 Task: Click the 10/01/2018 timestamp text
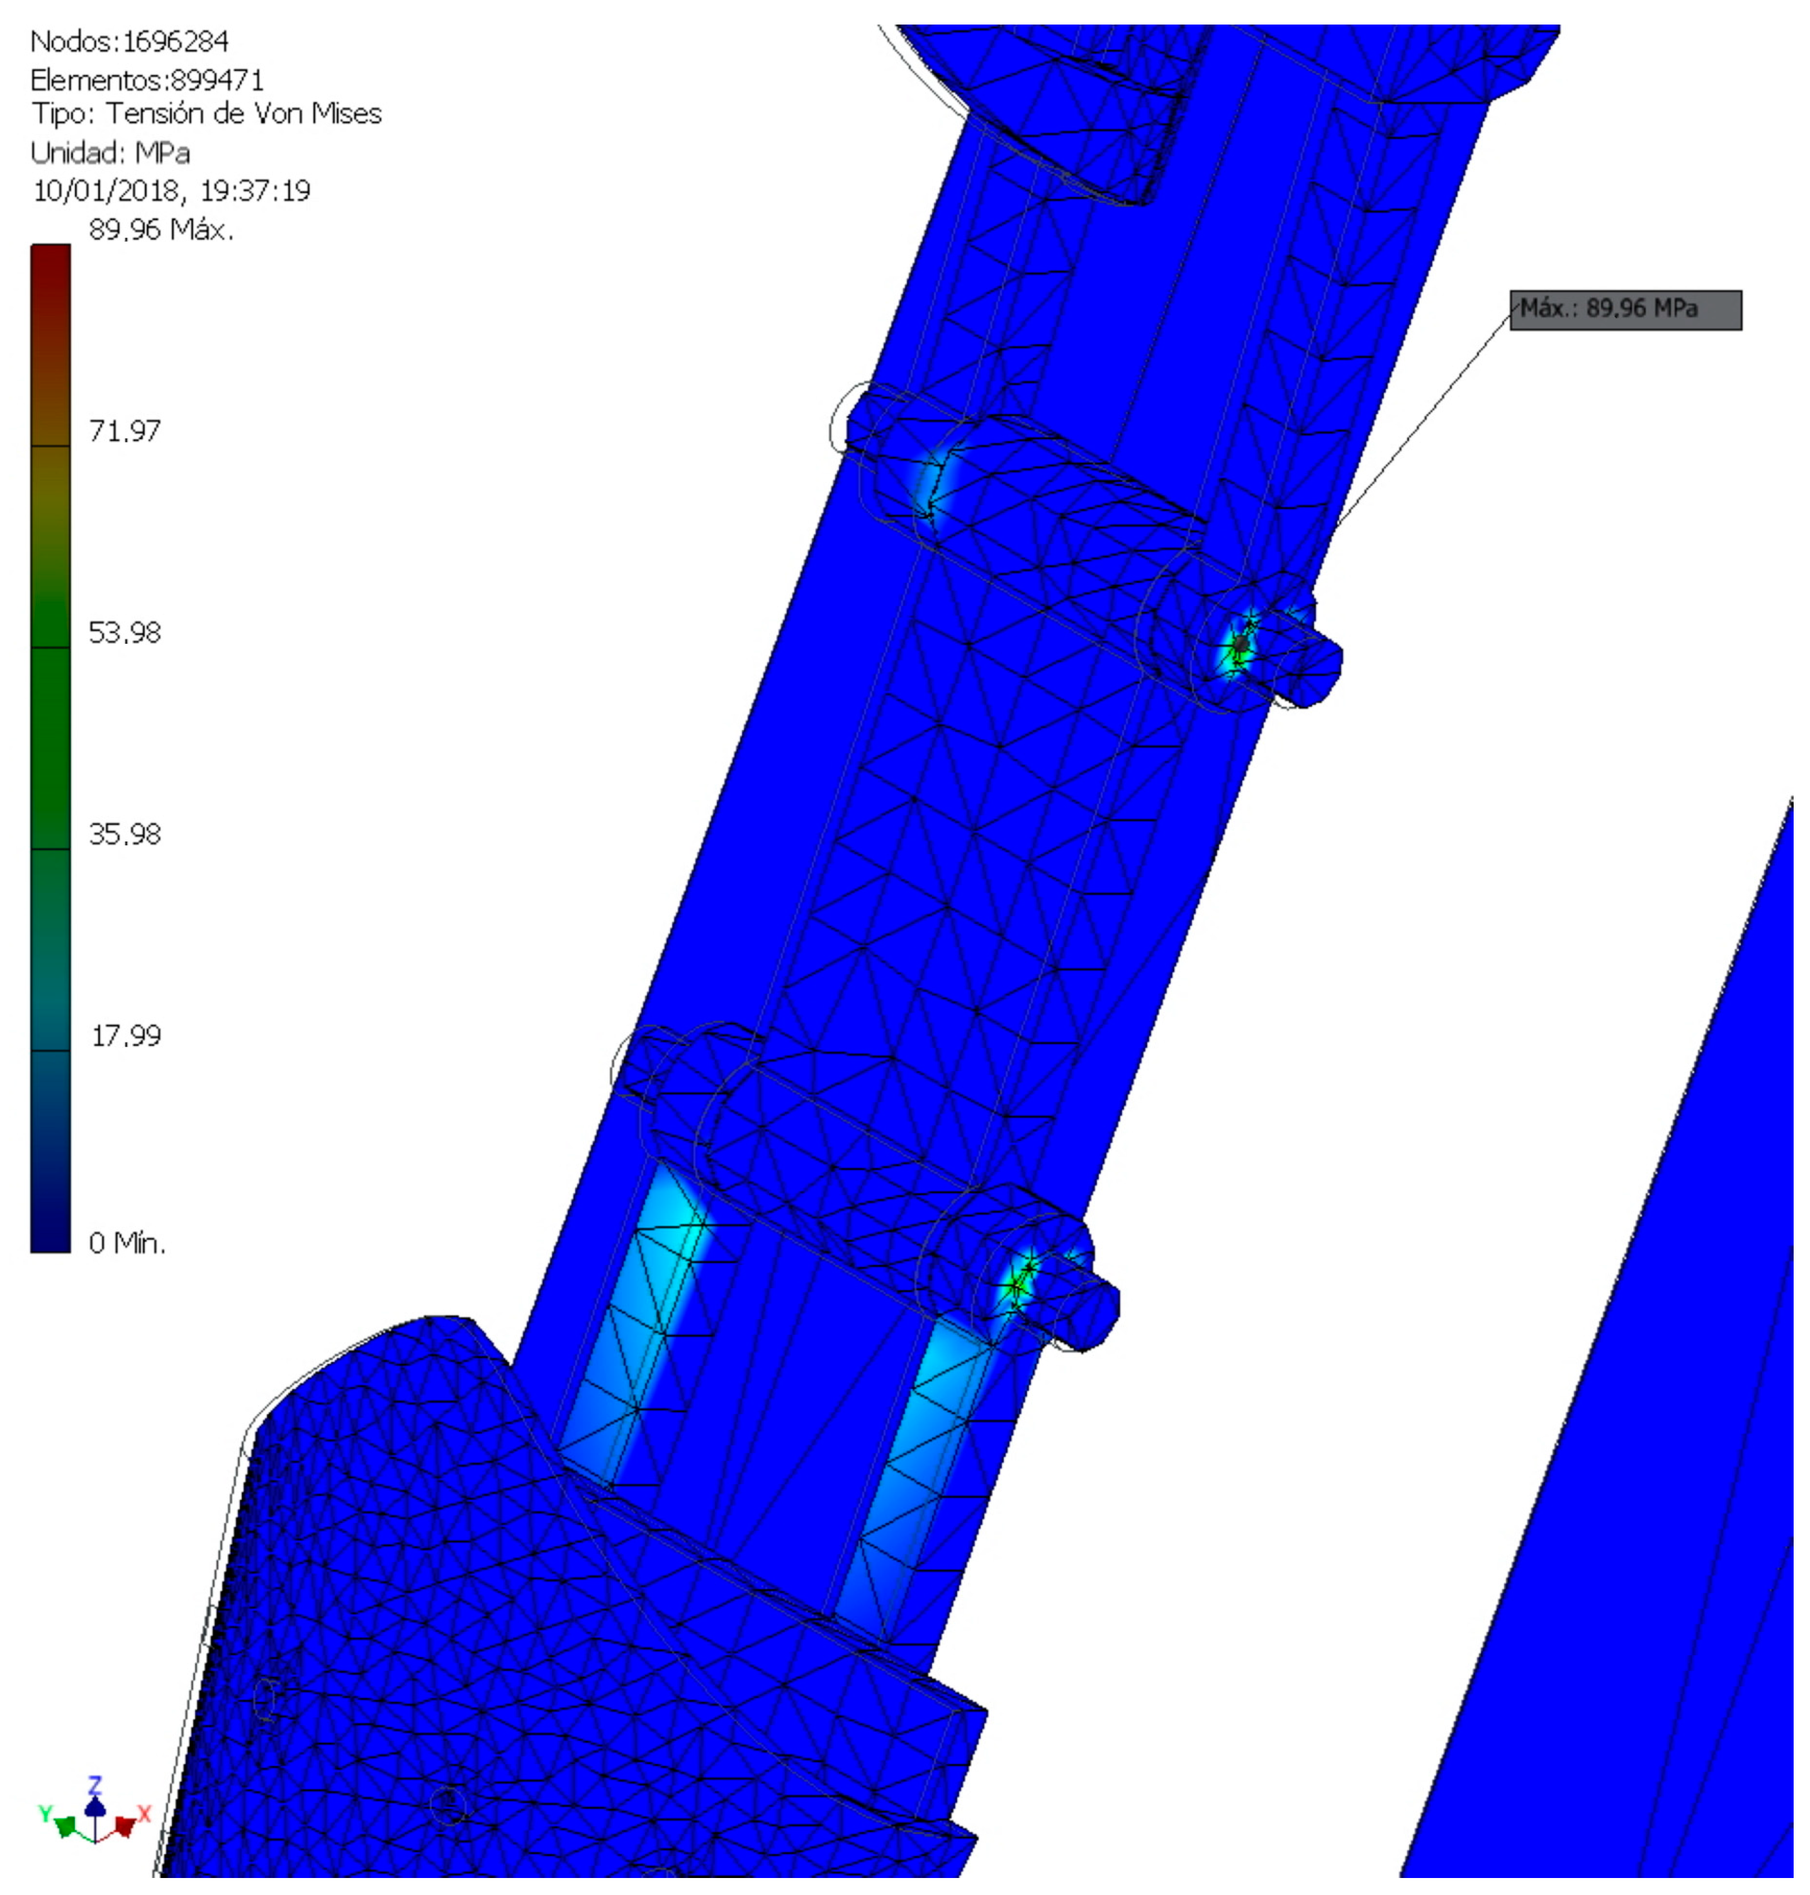[172, 192]
